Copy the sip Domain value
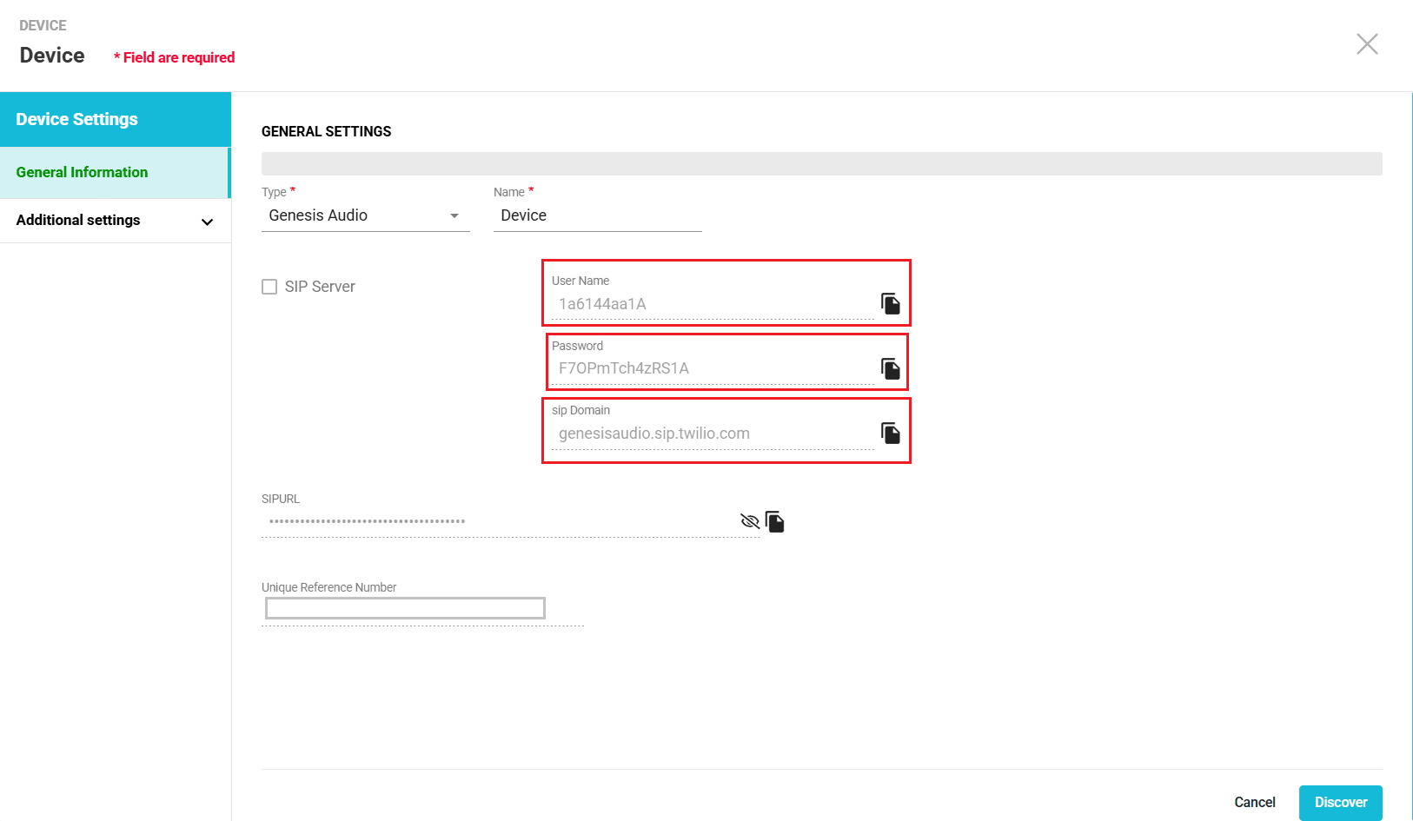 pos(890,433)
